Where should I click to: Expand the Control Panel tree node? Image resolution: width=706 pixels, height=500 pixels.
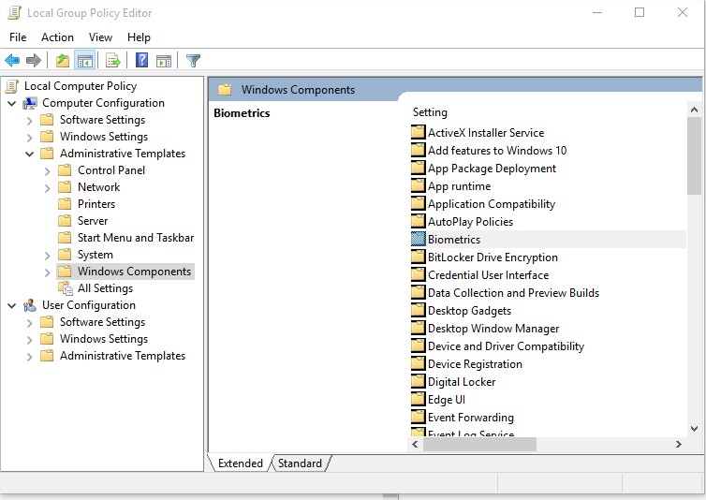click(48, 171)
